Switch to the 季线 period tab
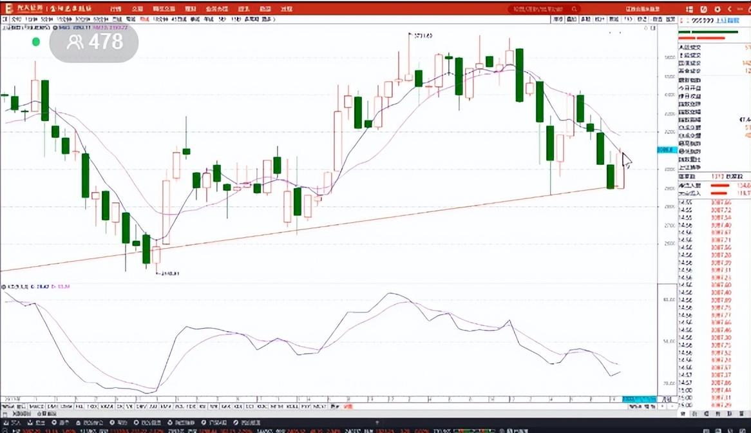This screenshot has width=751, height=433. click(x=195, y=19)
